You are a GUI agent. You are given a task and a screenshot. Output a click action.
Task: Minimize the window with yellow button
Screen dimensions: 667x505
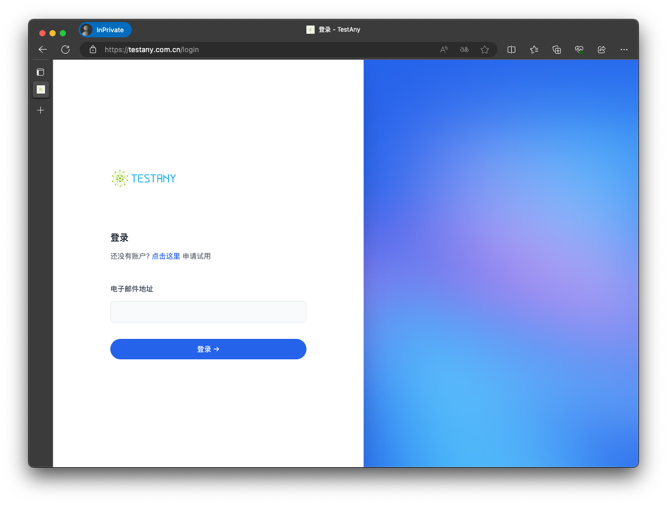click(x=53, y=33)
